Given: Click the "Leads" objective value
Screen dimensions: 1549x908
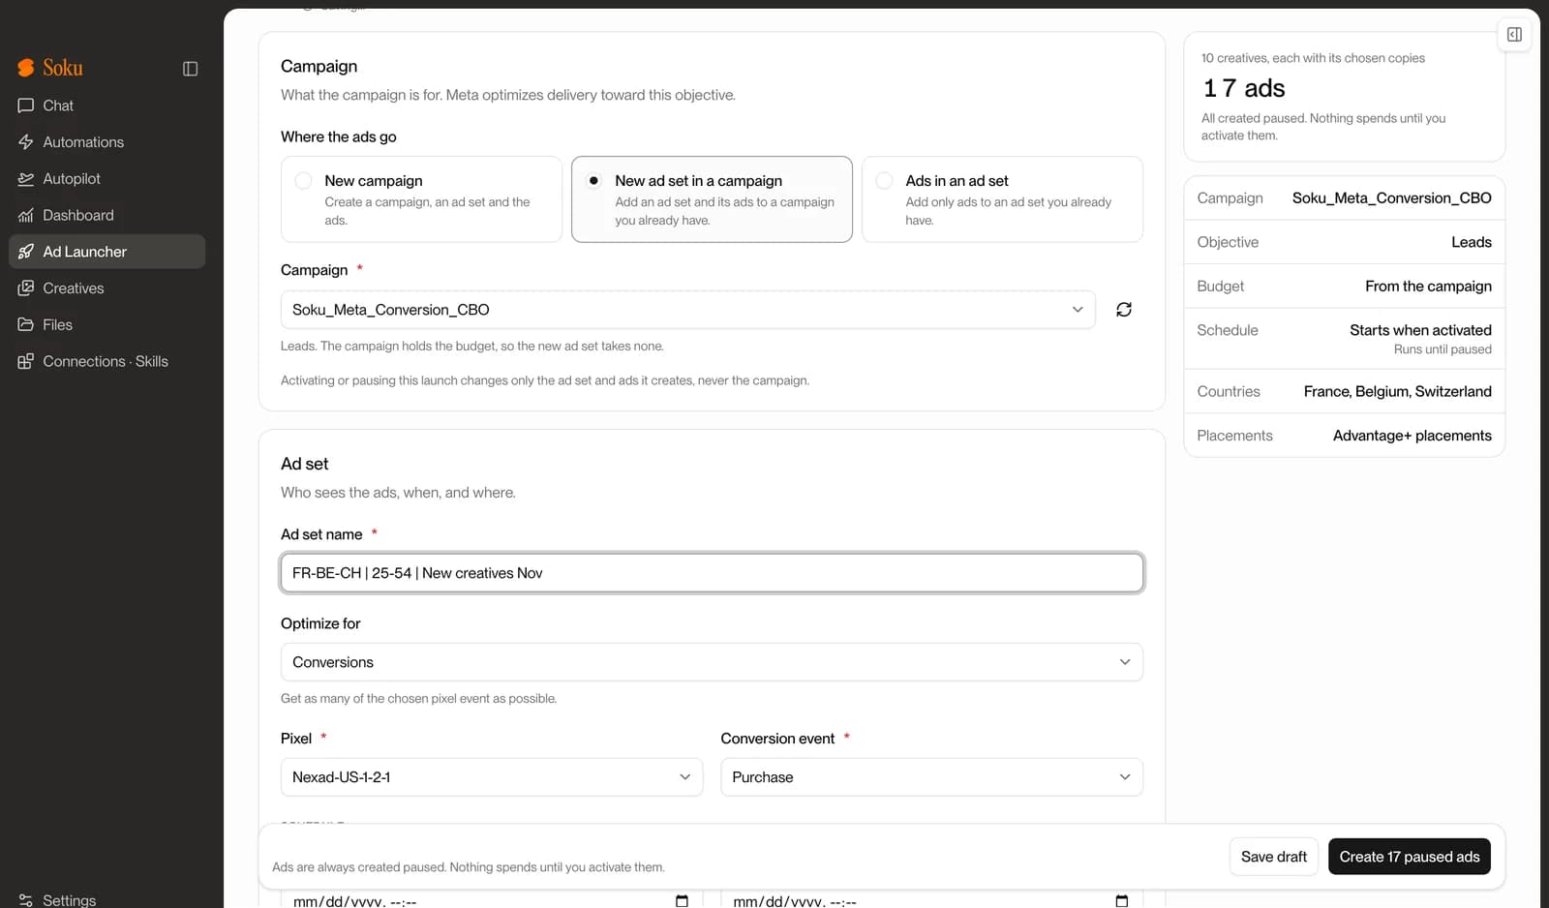Looking at the screenshot, I should point(1471,242).
